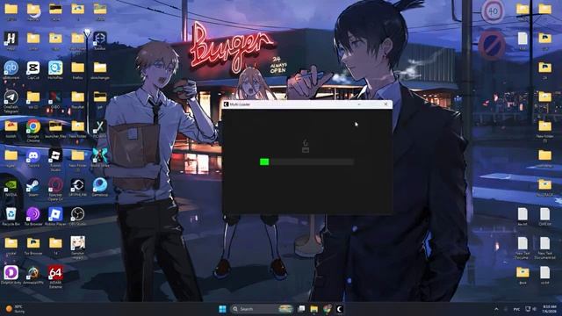Screen dimensions: 562x316
Task: Launch Steam from the desktop
Action: click(33, 187)
